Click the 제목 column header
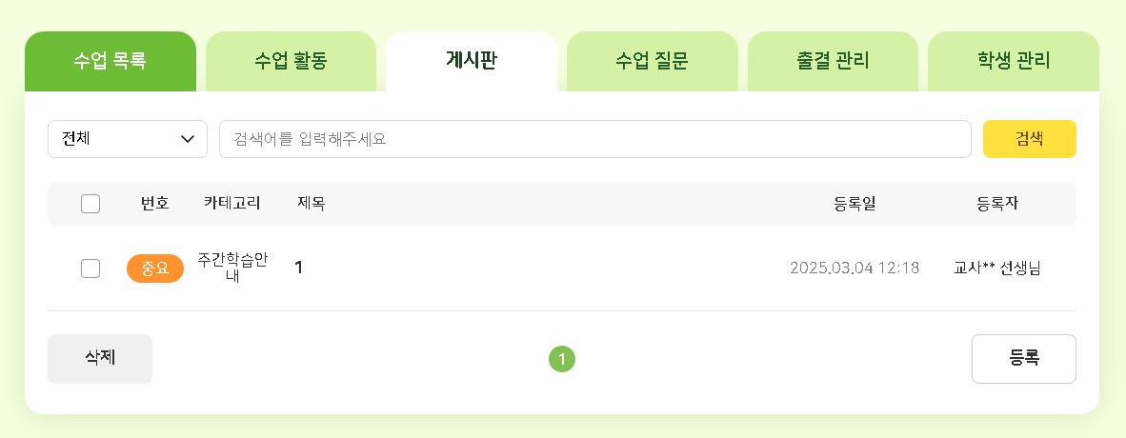The image size is (1126, 438). coord(312,204)
